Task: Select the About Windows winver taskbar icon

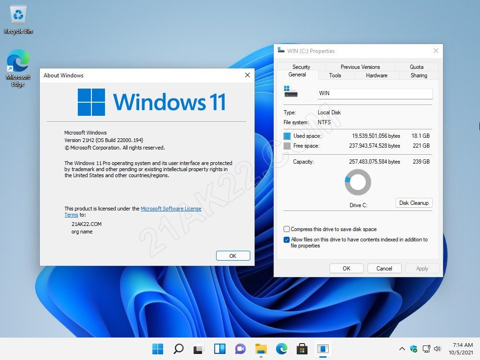Action: coord(323,349)
